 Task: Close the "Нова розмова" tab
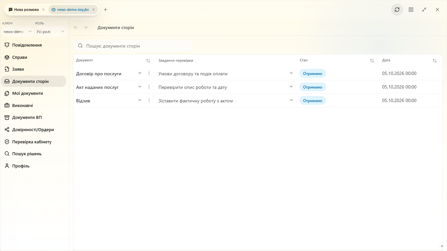(x=43, y=10)
